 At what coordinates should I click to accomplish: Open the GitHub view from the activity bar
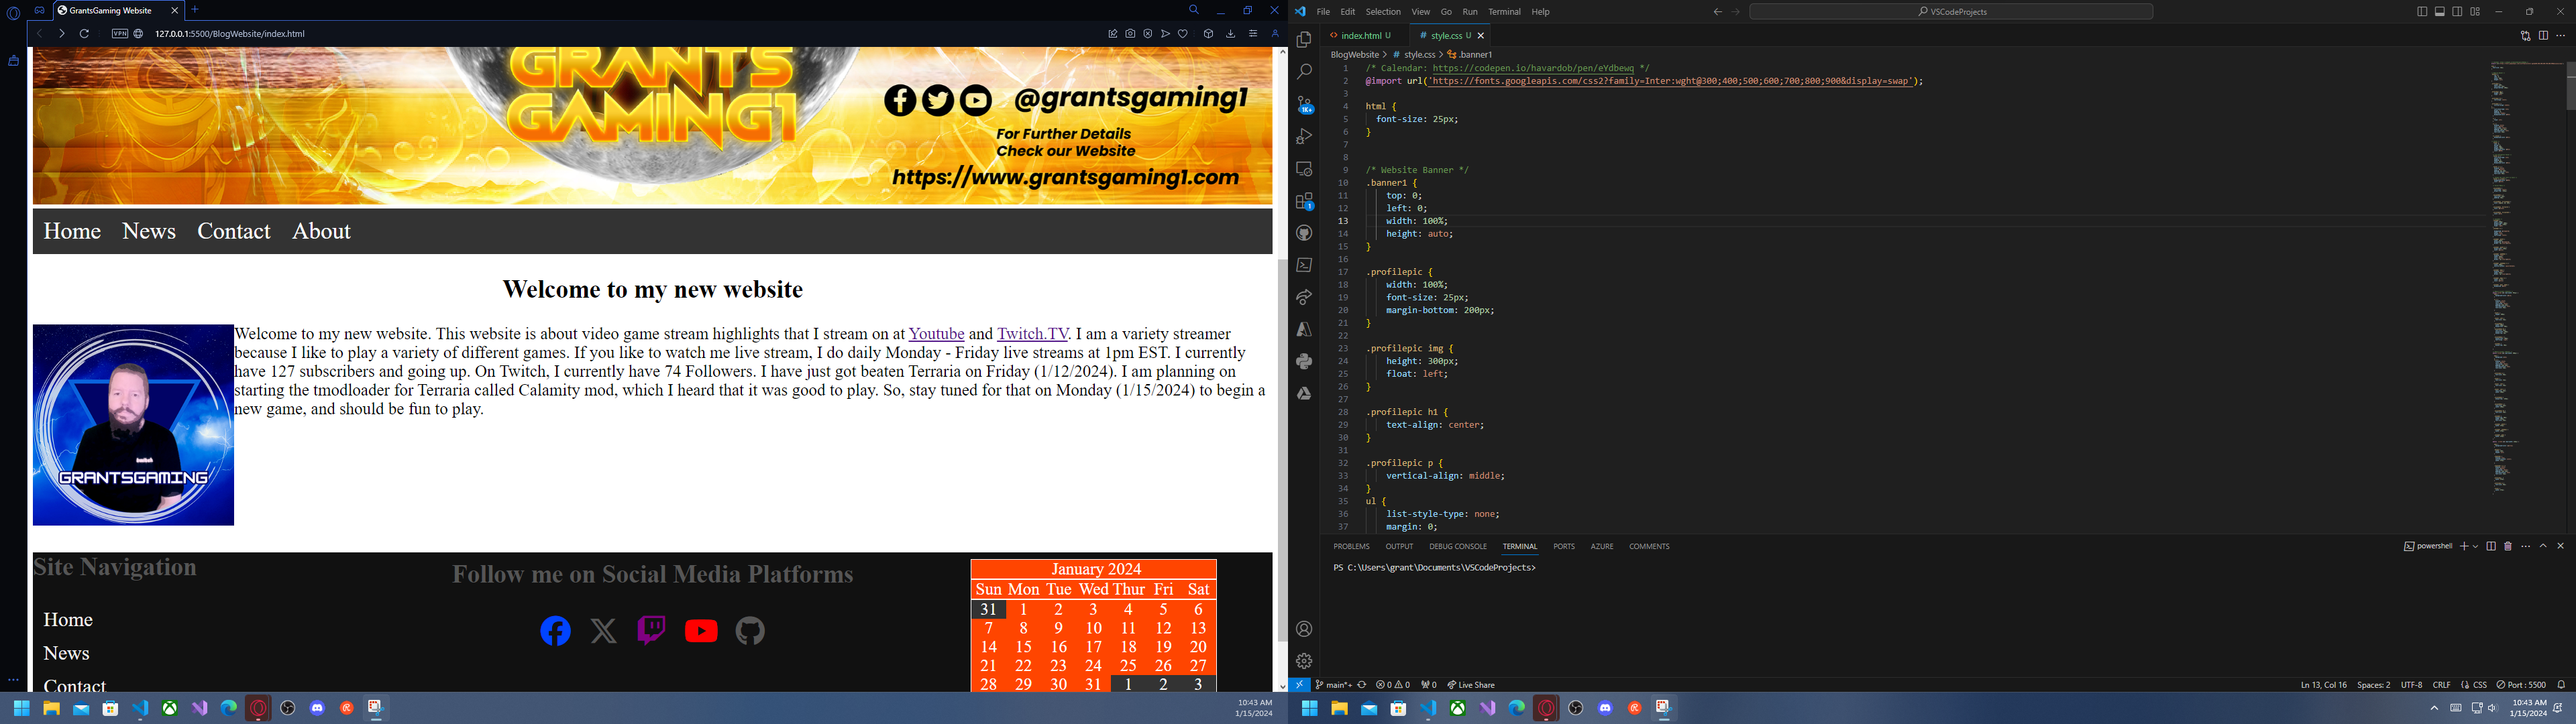(x=1303, y=232)
